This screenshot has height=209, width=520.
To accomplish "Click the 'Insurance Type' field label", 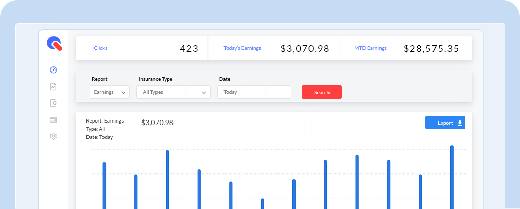I will pos(155,79).
